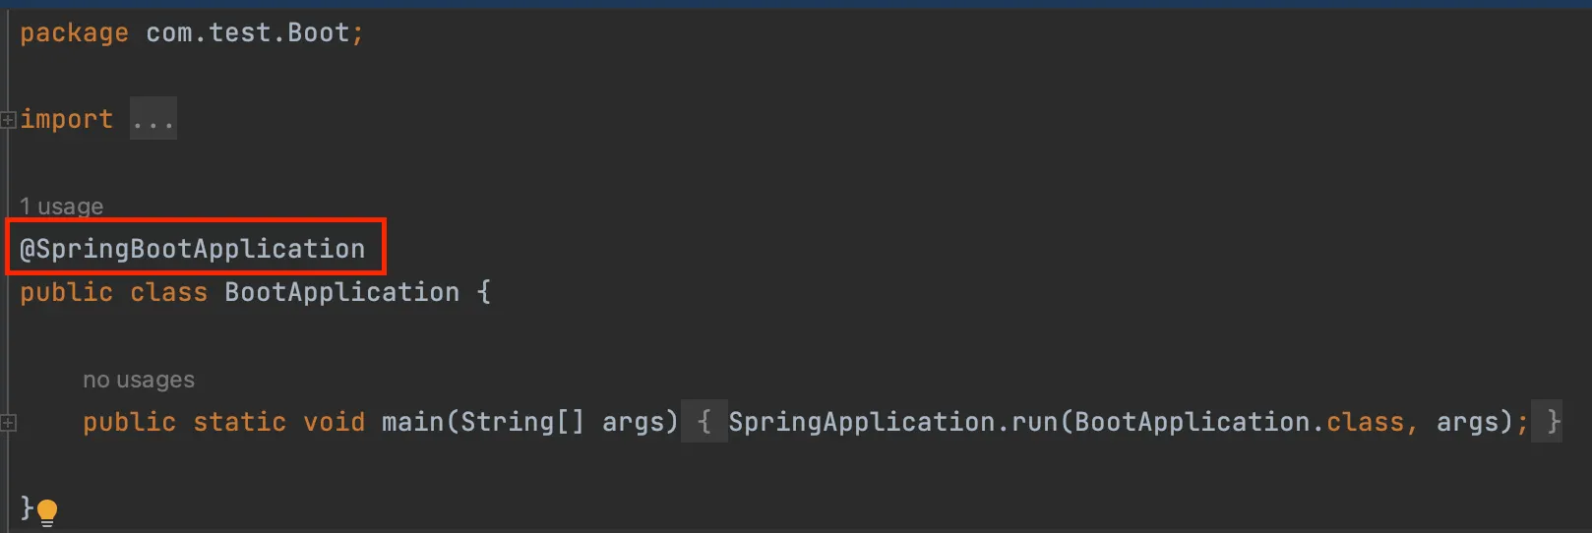Click the collapsed import ellipsis placeholder
This screenshot has height=533, width=1592.
(x=153, y=119)
